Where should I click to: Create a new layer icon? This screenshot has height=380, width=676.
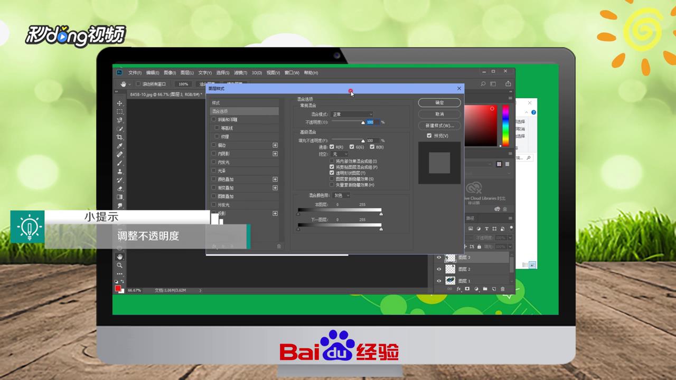[494, 289]
